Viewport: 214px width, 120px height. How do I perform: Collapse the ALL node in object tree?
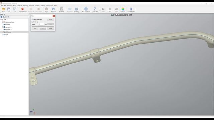click(1, 20)
